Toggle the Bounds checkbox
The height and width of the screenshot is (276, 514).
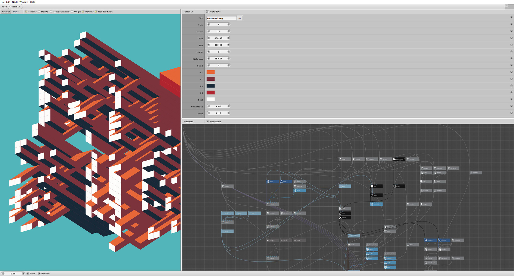(x=83, y=11)
